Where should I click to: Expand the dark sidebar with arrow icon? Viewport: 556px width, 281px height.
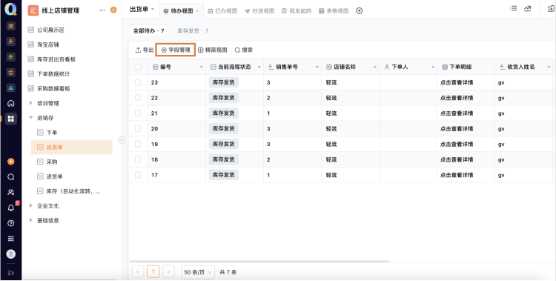(x=11, y=273)
